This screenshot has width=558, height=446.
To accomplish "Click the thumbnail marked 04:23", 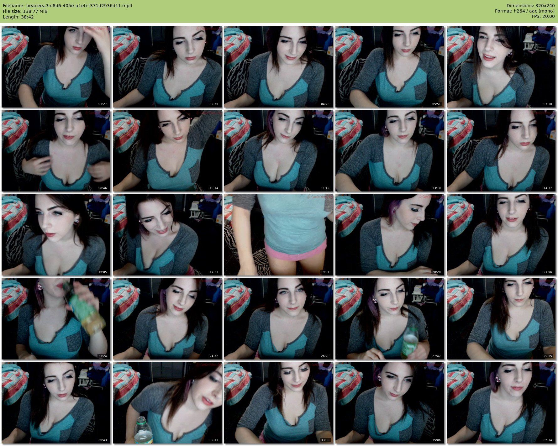I will (278, 67).
